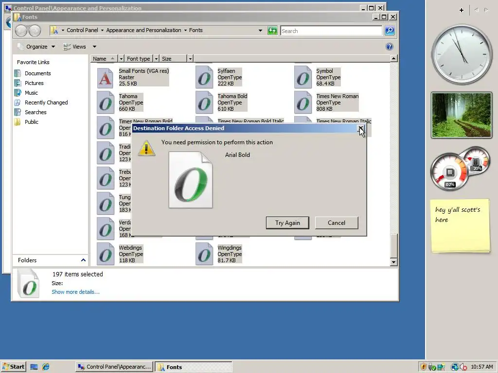Open the Views dropdown arrow
This screenshot has height=373, width=498.
[x=94, y=47]
